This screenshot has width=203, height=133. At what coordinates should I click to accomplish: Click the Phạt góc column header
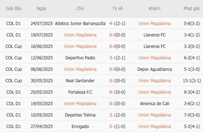click(192, 8)
